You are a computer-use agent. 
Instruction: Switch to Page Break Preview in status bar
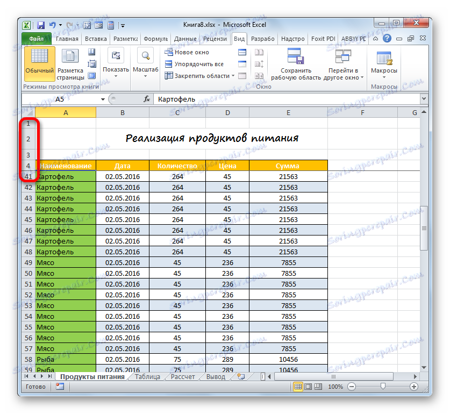point(318,387)
